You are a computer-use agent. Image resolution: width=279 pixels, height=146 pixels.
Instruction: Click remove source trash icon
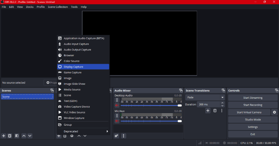[65, 136]
